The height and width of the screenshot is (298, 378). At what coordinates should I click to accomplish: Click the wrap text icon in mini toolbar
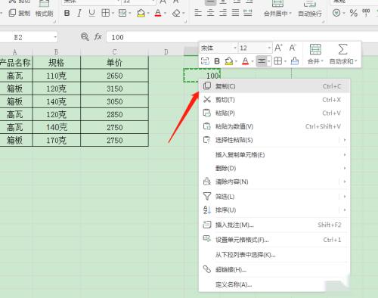point(205,61)
